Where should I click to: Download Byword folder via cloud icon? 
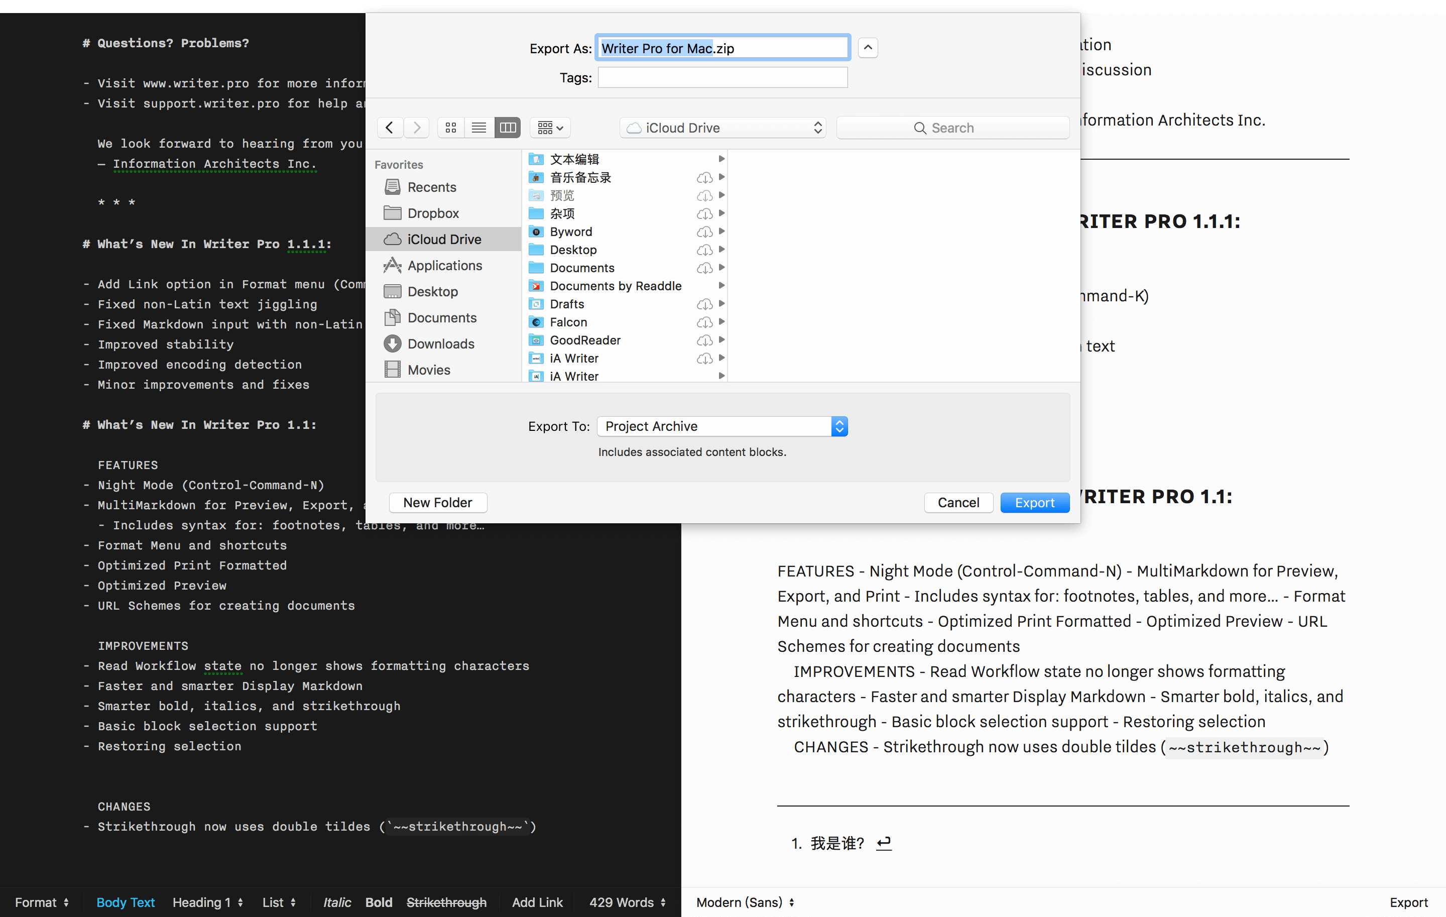pyautogui.click(x=704, y=232)
